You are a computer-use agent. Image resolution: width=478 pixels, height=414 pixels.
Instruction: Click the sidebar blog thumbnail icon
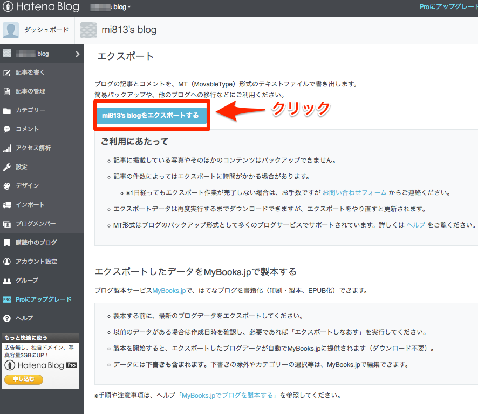click(7, 53)
